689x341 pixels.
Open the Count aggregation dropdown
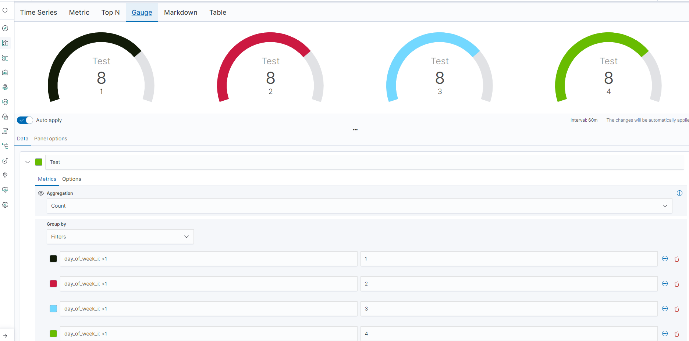(x=665, y=206)
